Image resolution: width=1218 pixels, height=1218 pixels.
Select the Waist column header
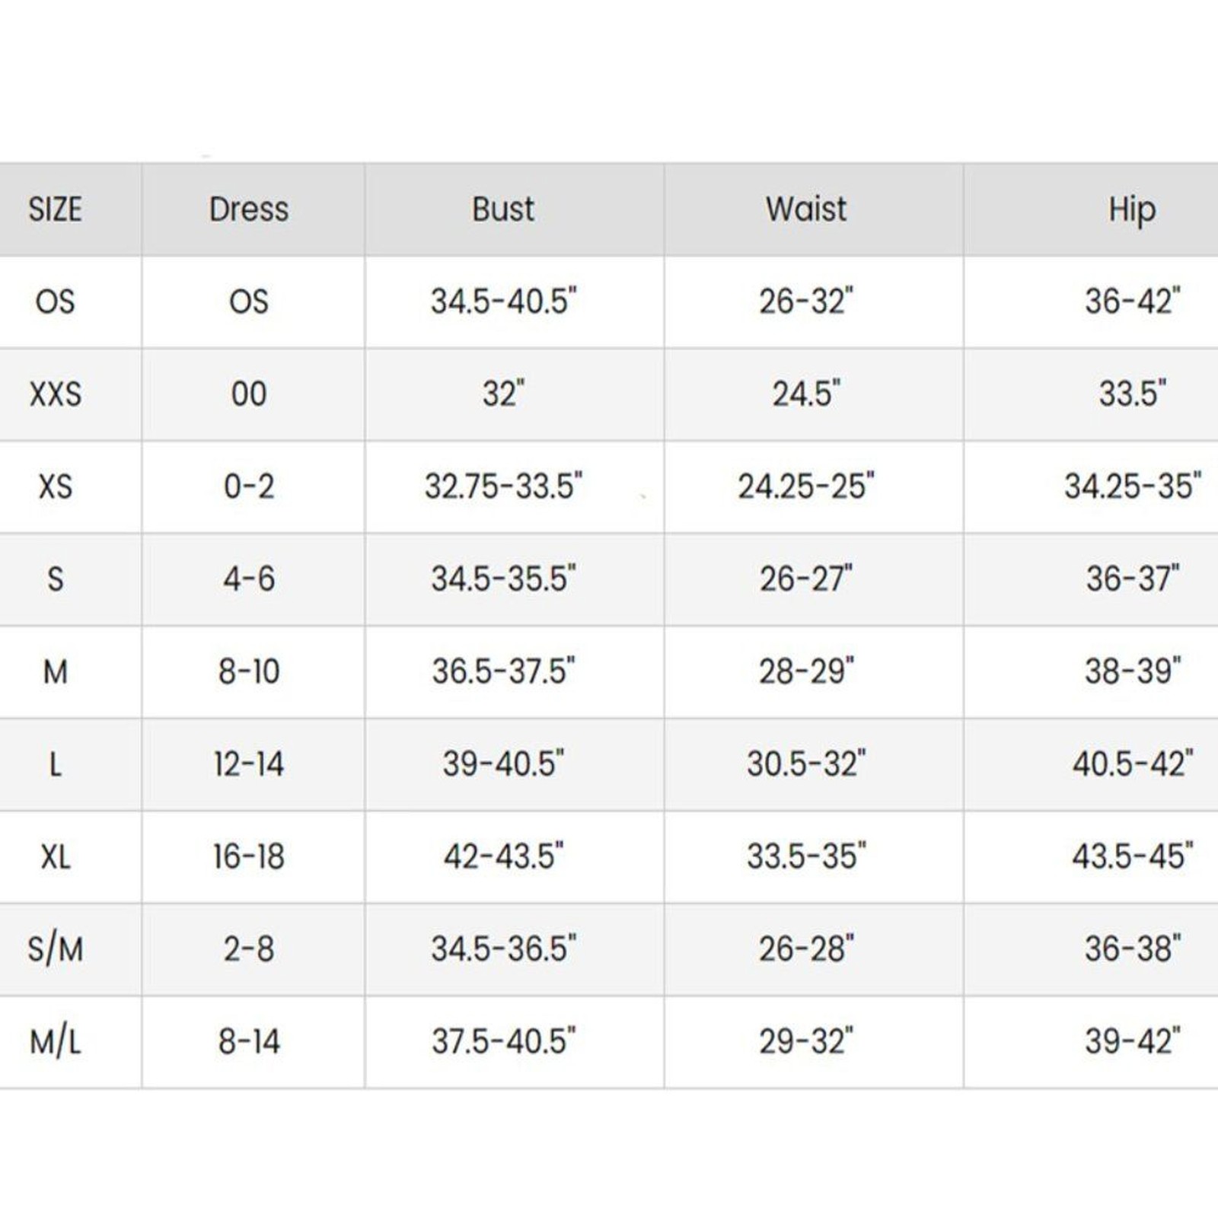(806, 209)
